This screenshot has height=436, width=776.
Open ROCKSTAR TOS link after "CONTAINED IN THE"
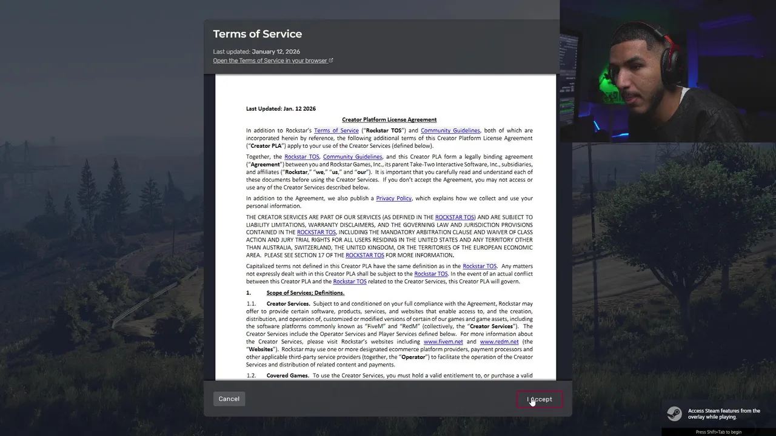[316, 233]
